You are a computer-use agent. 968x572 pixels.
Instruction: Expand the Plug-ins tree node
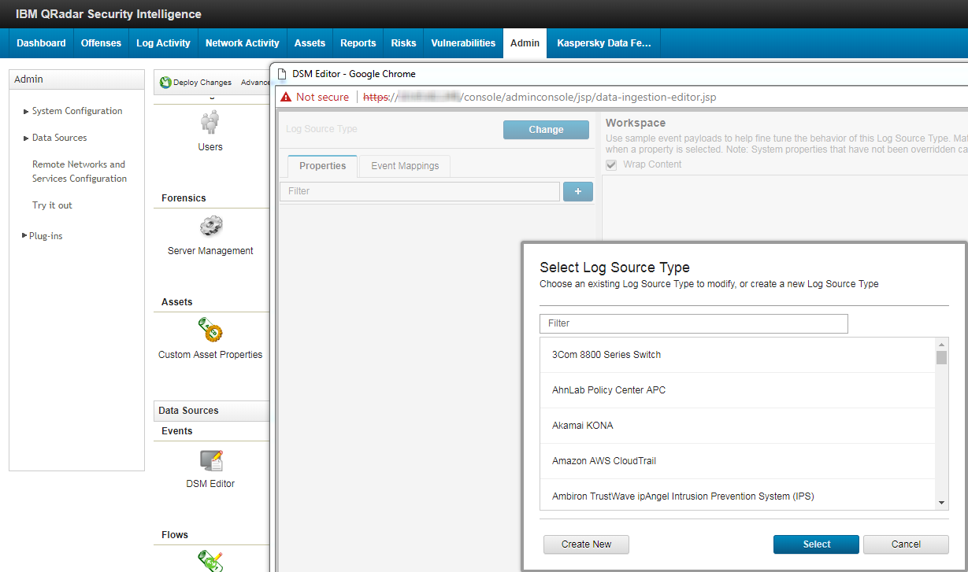[x=24, y=236]
